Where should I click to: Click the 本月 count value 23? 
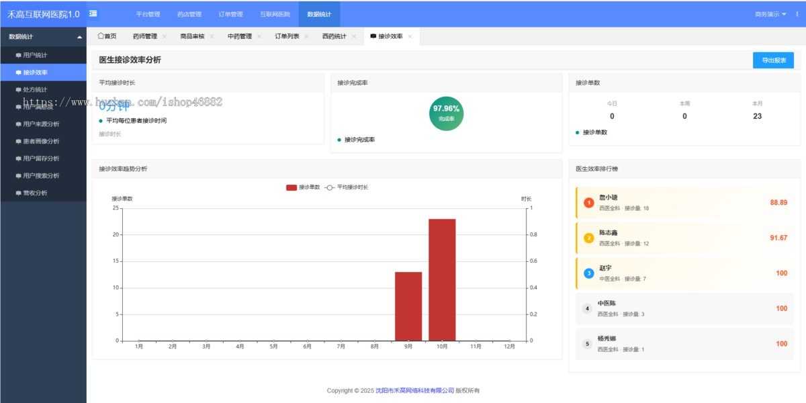click(x=757, y=116)
